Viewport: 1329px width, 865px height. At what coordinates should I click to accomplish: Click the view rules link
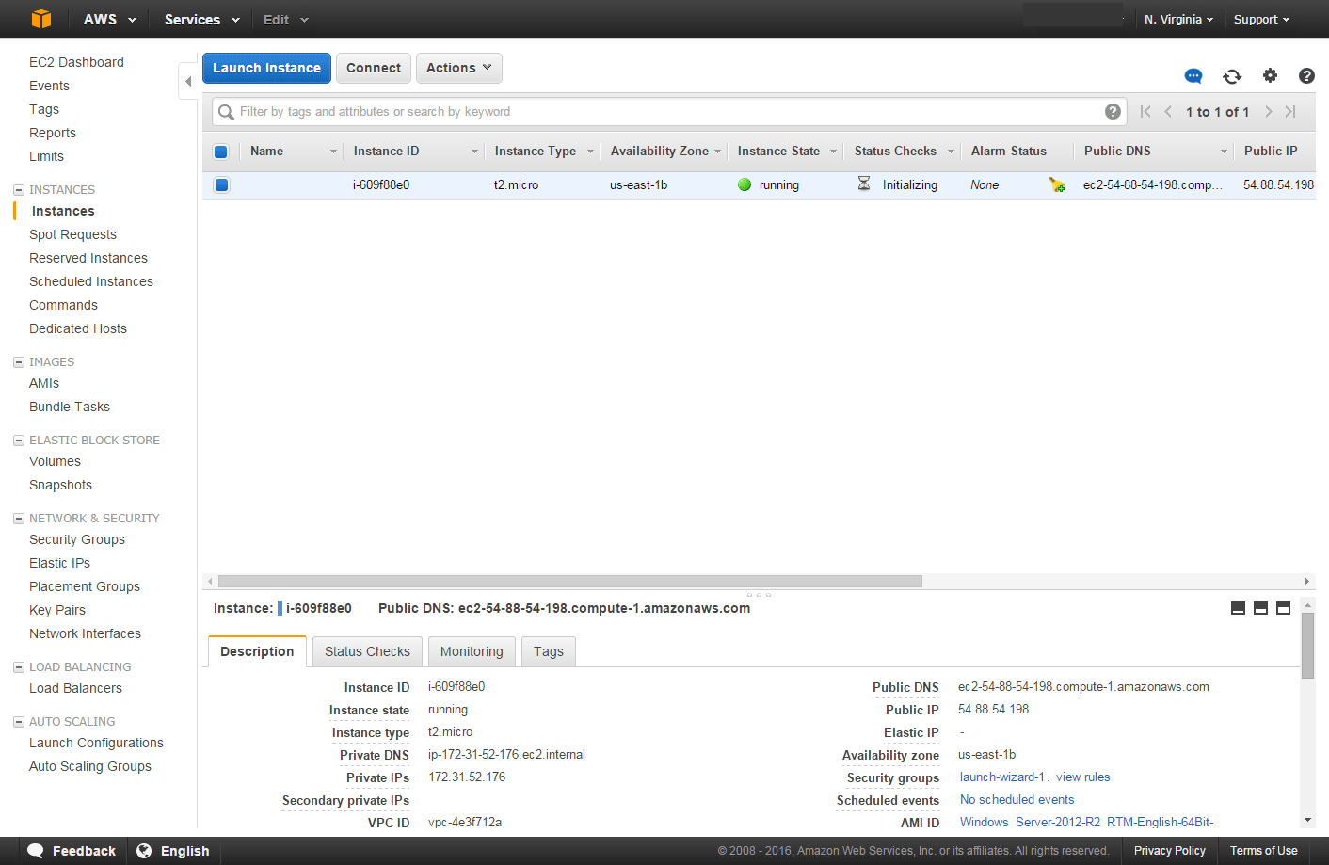click(1083, 777)
